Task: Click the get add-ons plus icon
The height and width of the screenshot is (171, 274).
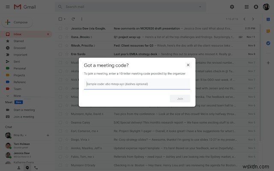Action: click(x=268, y=63)
